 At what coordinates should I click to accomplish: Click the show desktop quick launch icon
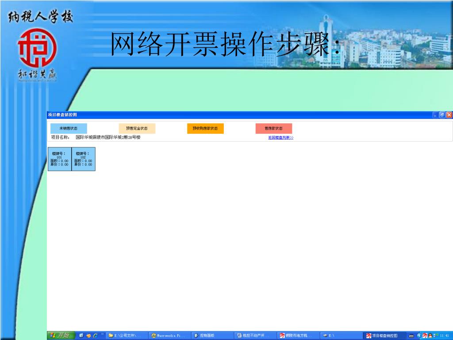click(x=81, y=336)
